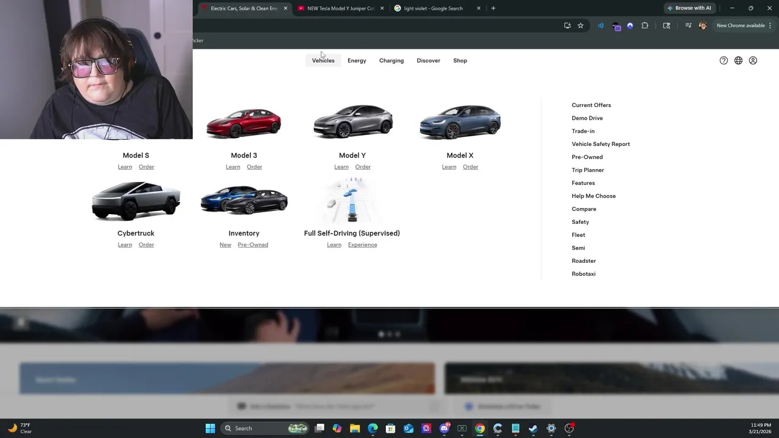Open the Shop menu

[x=460, y=60]
